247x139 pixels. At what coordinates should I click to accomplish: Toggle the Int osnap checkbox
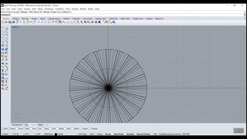pyautogui.click(x=37, y=129)
